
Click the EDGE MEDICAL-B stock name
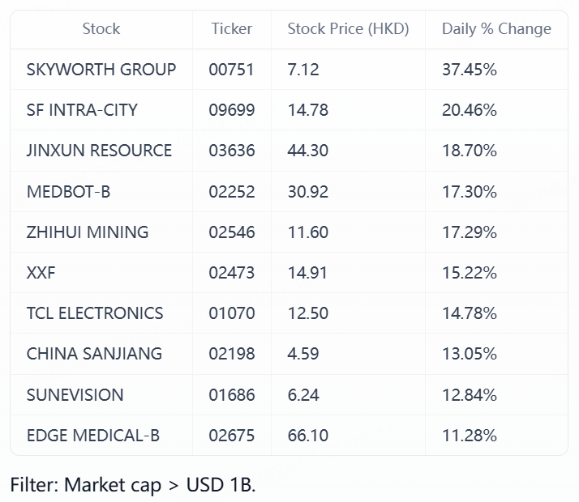(x=93, y=436)
